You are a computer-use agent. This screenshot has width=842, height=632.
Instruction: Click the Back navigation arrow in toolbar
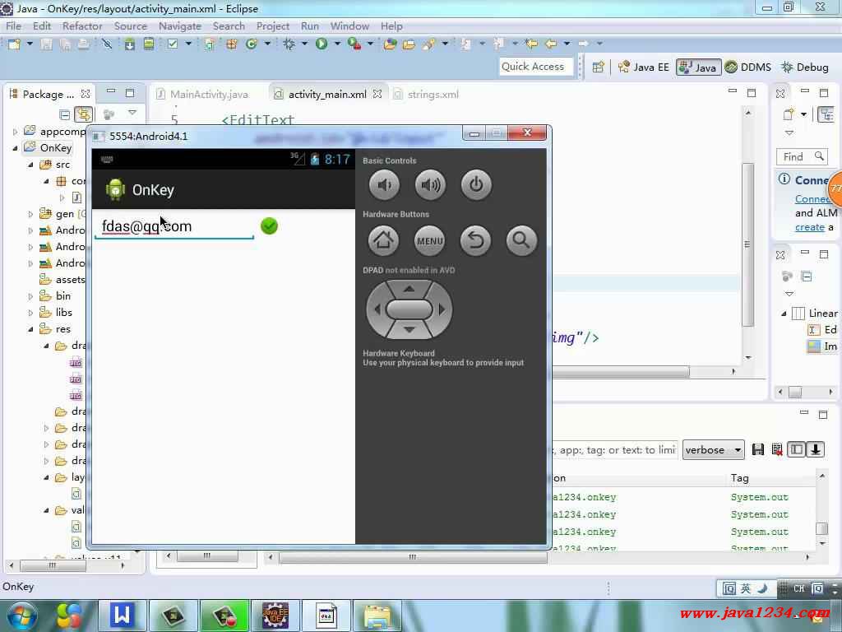coord(552,44)
